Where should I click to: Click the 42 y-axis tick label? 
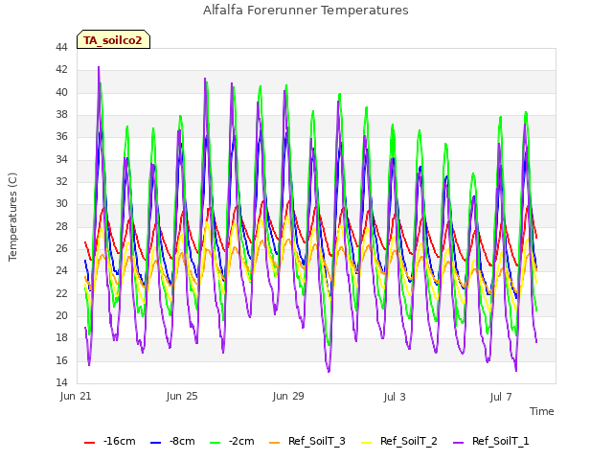pos(61,70)
